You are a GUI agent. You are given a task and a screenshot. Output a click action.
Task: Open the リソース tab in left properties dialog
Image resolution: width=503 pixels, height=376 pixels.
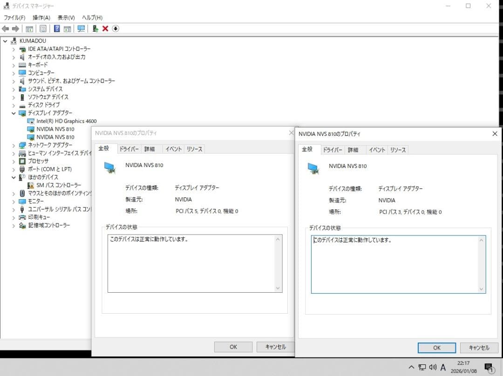click(x=194, y=149)
